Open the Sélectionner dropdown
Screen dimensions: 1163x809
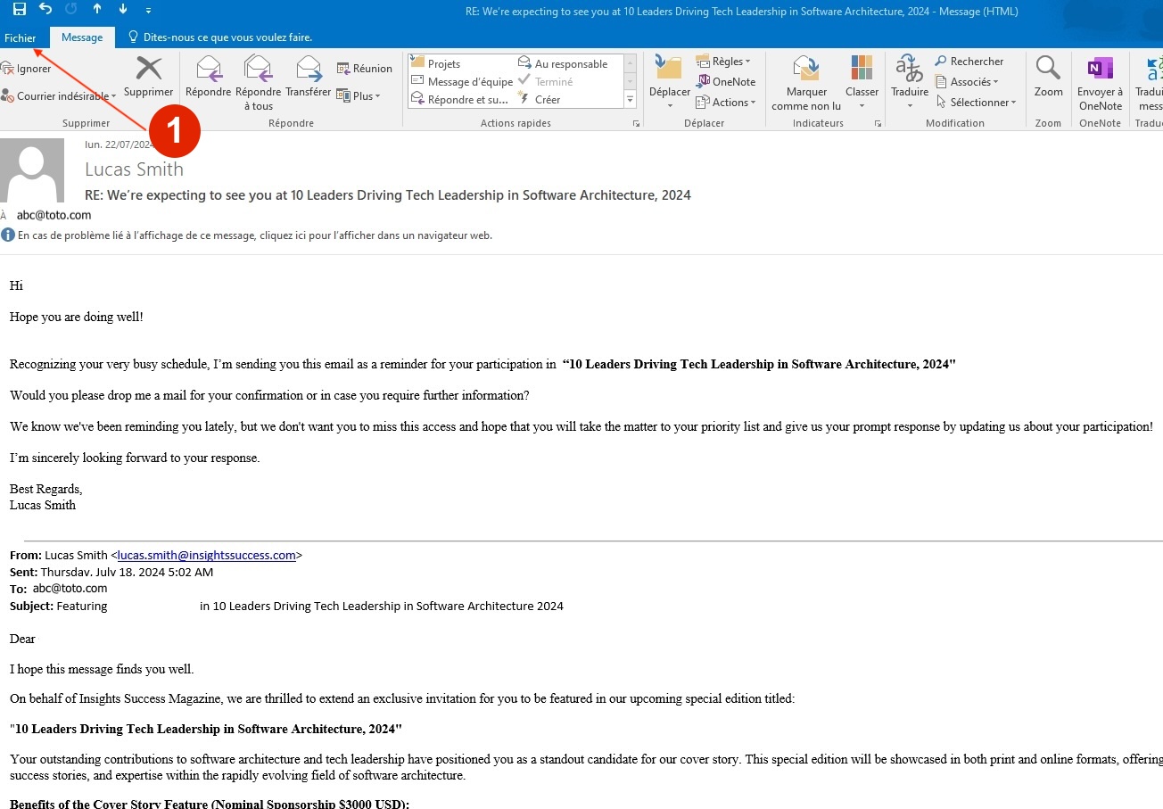click(x=977, y=102)
